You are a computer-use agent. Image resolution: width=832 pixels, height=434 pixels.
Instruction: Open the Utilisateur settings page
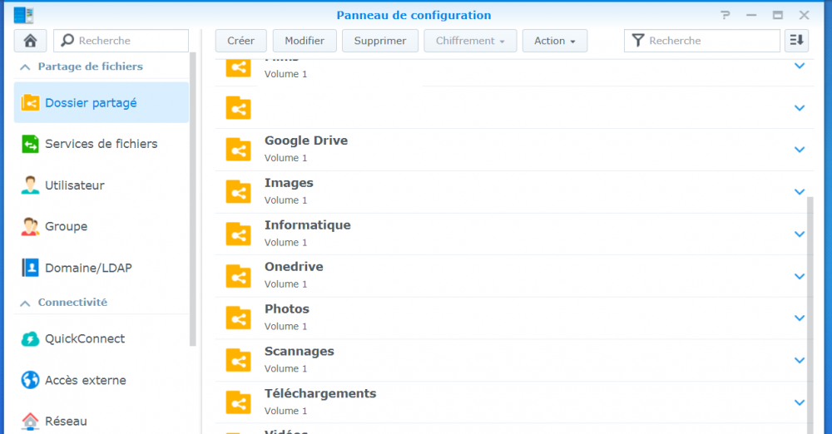[x=75, y=185]
